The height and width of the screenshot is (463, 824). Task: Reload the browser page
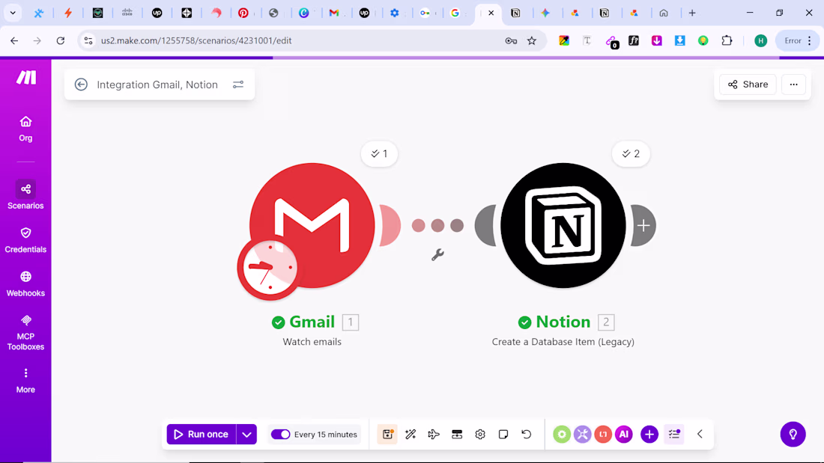pos(61,40)
